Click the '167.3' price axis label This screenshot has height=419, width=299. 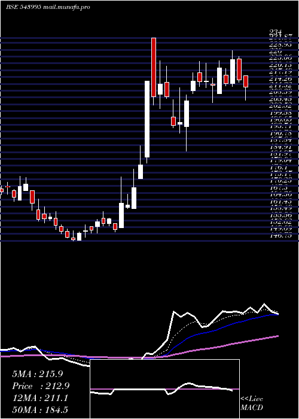pos(280,188)
